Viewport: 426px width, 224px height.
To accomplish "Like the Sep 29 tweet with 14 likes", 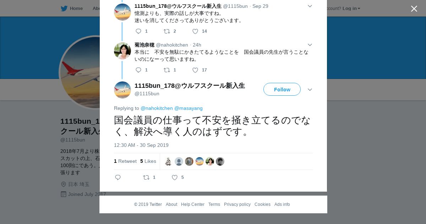I will [200, 31].
